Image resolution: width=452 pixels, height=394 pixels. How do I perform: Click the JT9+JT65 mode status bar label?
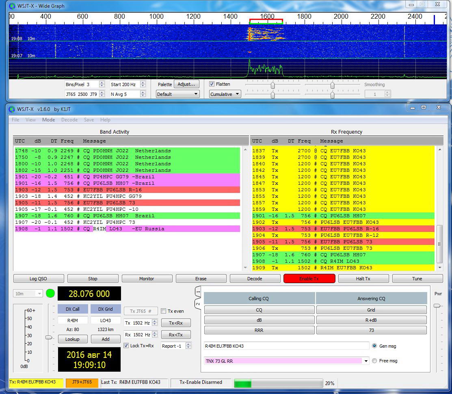click(82, 382)
